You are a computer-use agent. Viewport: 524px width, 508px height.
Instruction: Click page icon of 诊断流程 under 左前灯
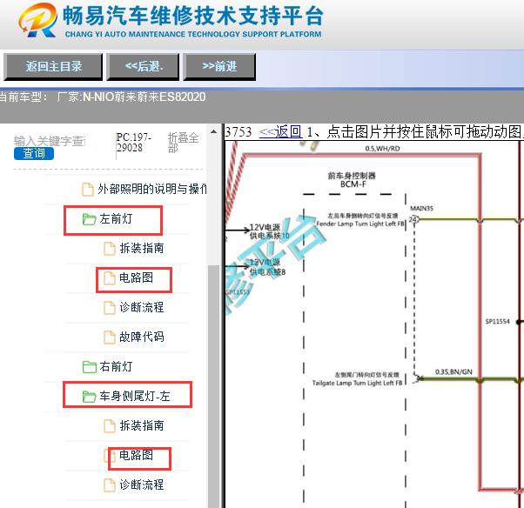110,308
